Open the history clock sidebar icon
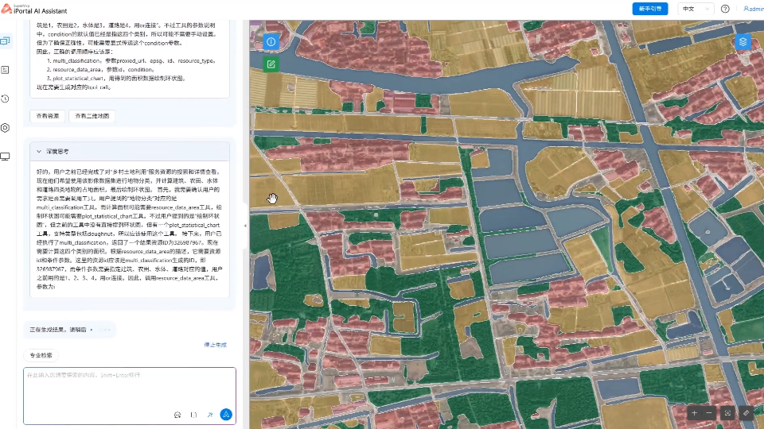Screen dimensions: 764x429 pyautogui.click(x=6, y=99)
